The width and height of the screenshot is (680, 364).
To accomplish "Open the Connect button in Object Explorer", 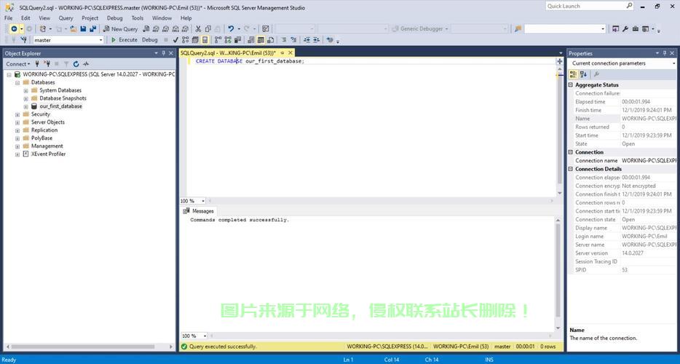I will click(x=17, y=64).
